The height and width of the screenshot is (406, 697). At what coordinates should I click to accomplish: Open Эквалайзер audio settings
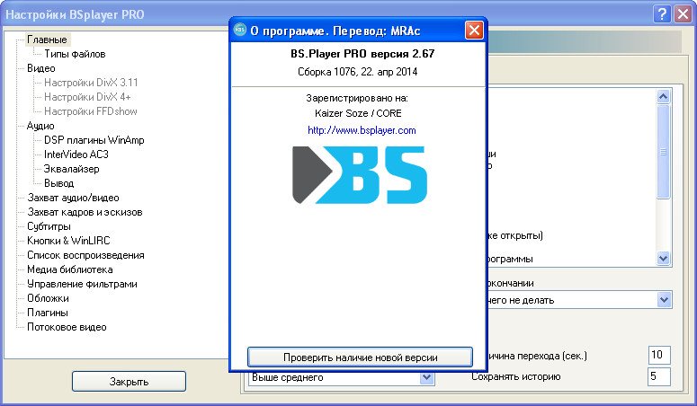click(71, 169)
